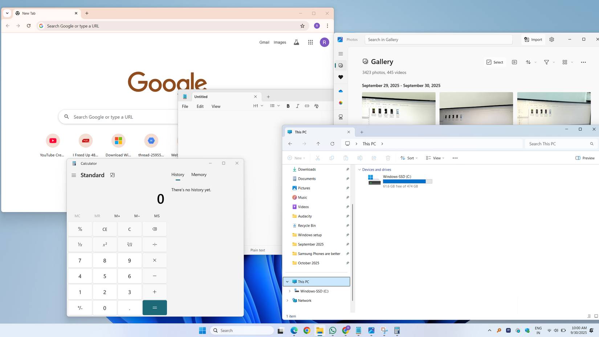The image size is (599, 337).
Task: Open the filter icon in the Photos Gallery toolbar
Action: pyautogui.click(x=546, y=62)
